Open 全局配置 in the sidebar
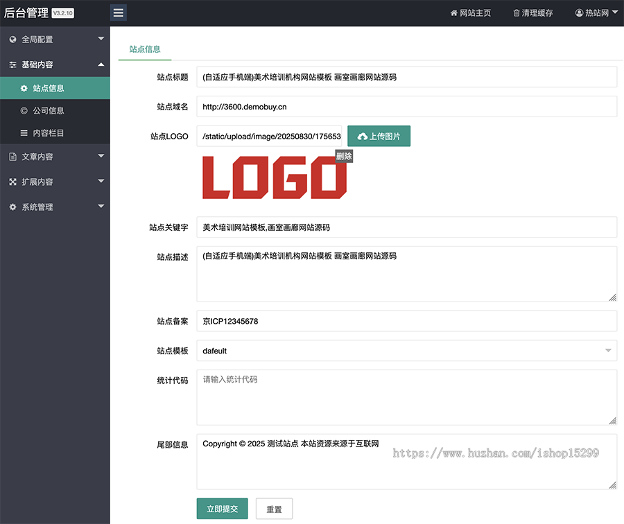Image resolution: width=624 pixels, height=524 pixels. pyautogui.click(x=55, y=40)
